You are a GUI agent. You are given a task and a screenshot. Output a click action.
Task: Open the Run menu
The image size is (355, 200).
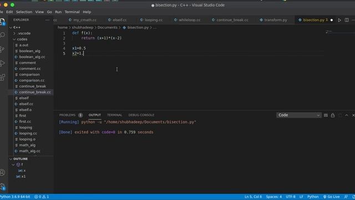(x=58, y=12)
